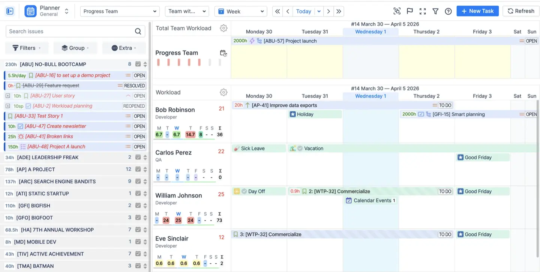Open settings gear beside Total Team Workload
The image size is (540, 272).
click(223, 28)
